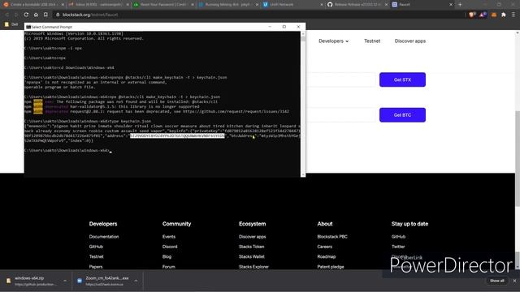
Task: Go to the browser home page
Action: pos(36,15)
